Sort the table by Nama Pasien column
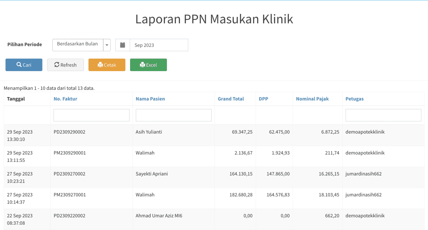Viewport: 428px width, 230px height. pos(150,99)
